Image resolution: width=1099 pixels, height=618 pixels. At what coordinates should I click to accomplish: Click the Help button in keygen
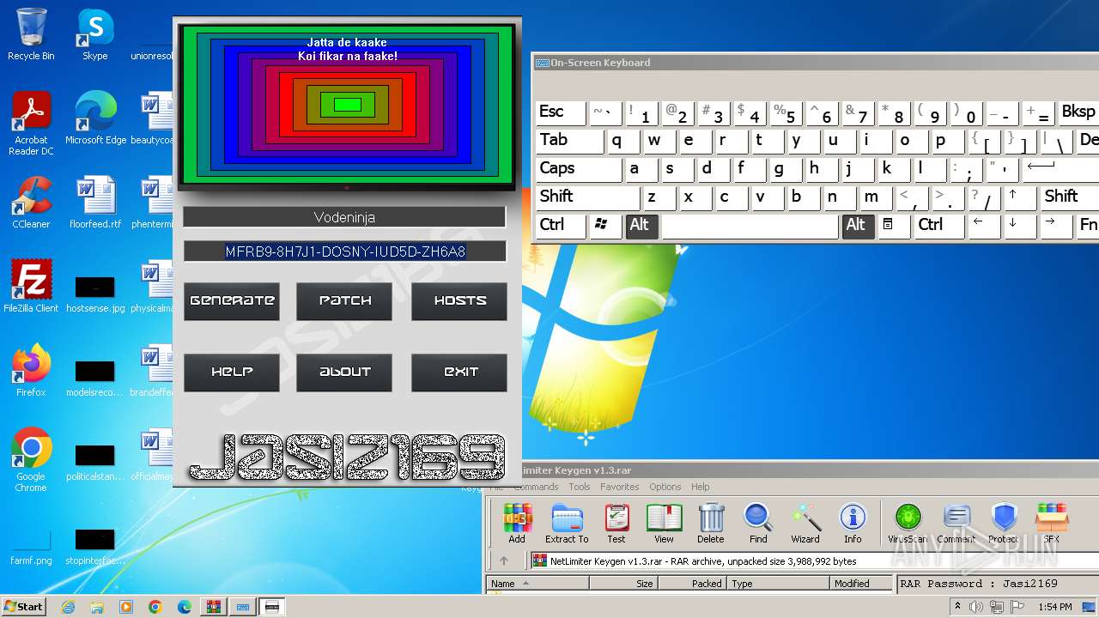(x=232, y=373)
